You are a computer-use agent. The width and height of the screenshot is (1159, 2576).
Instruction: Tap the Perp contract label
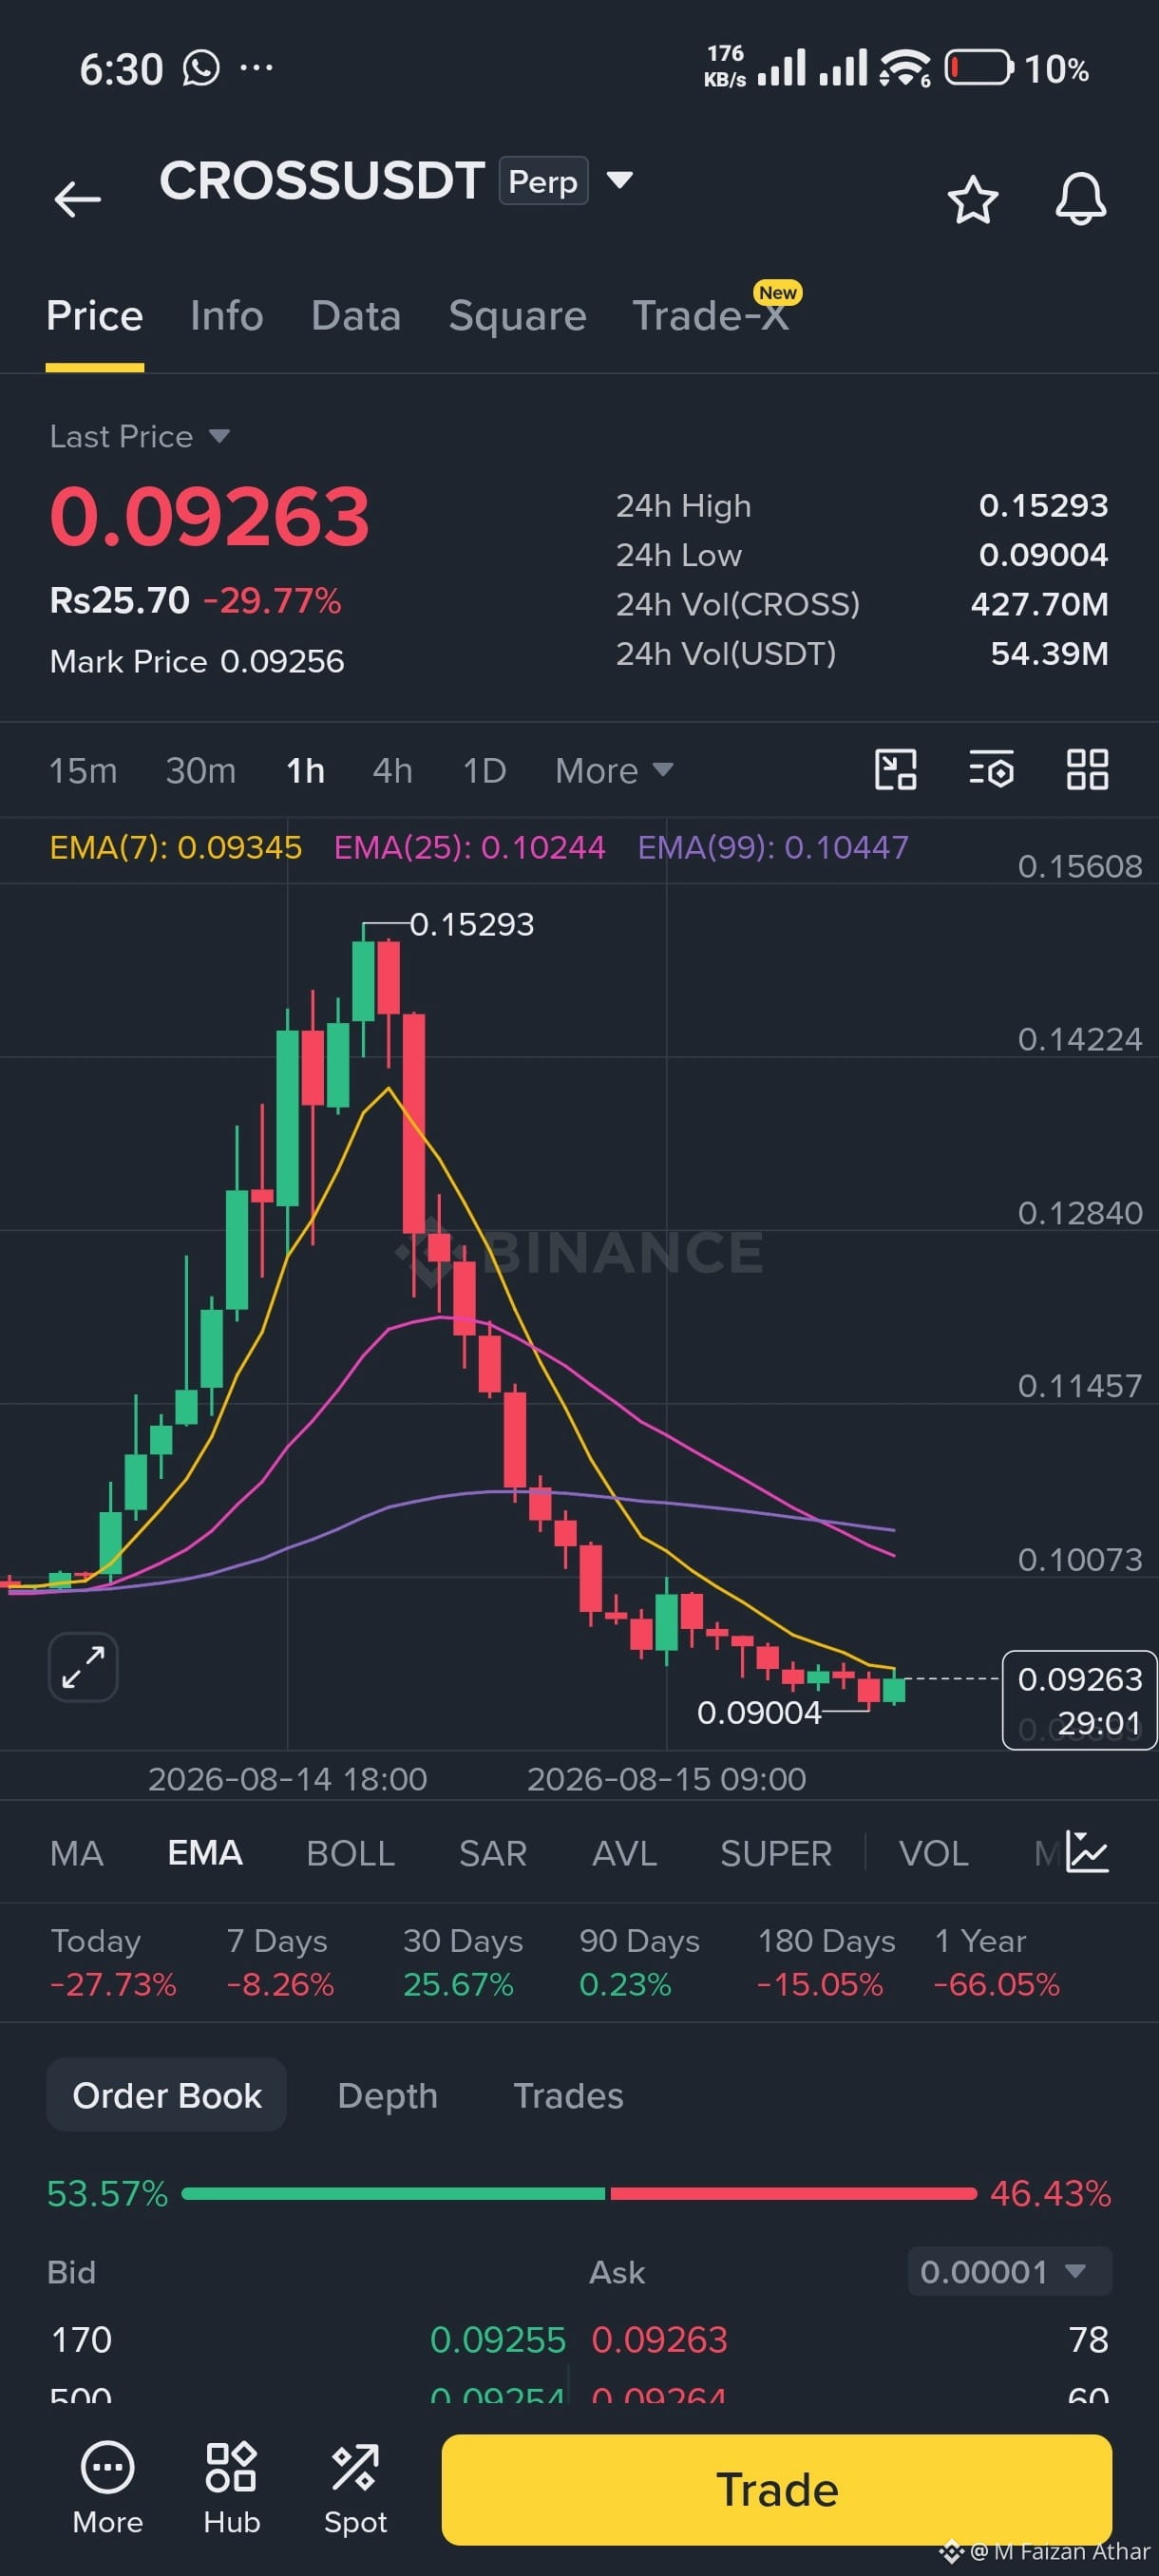(x=543, y=181)
